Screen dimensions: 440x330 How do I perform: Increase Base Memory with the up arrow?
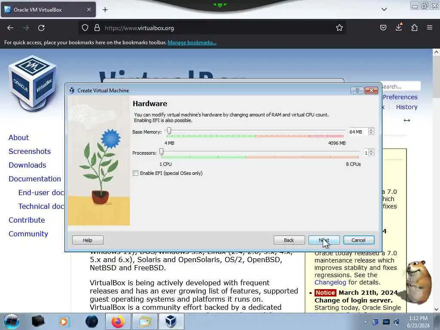pos(371,130)
